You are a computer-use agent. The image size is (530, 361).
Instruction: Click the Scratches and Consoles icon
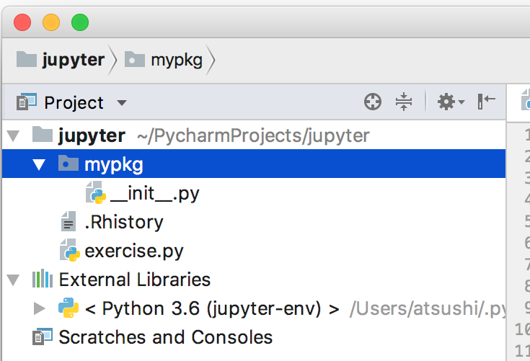42,337
